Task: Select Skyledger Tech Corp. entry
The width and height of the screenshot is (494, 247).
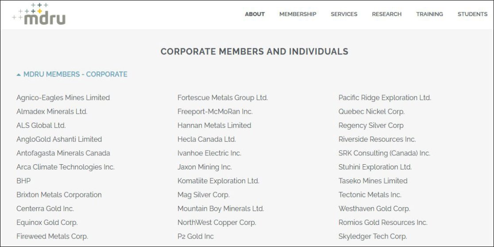Action: [373, 236]
